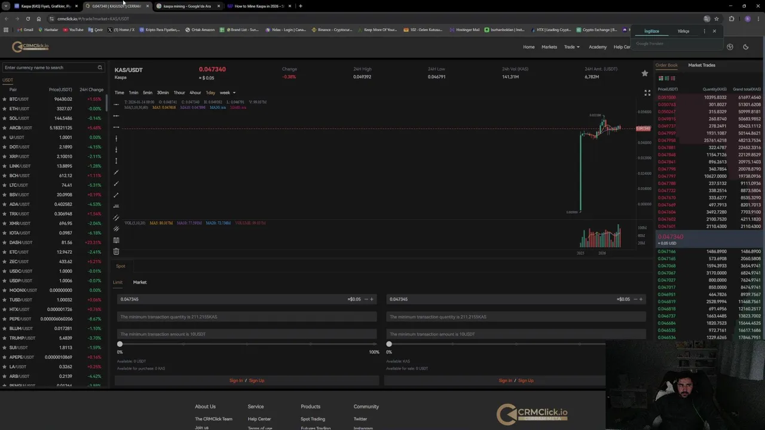Open the Market Trades tab
Image resolution: width=765 pixels, height=430 pixels.
(702, 65)
